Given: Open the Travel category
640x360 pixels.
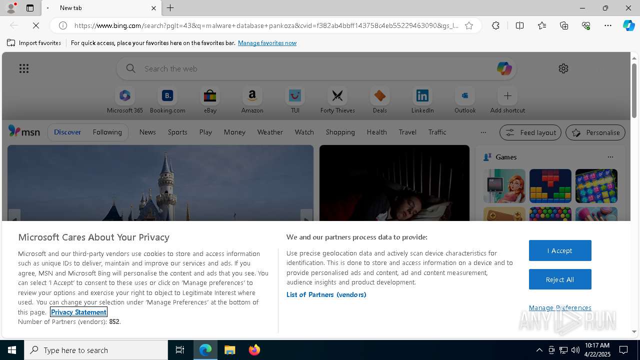Looking at the screenshot, I should [x=407, y=132].
